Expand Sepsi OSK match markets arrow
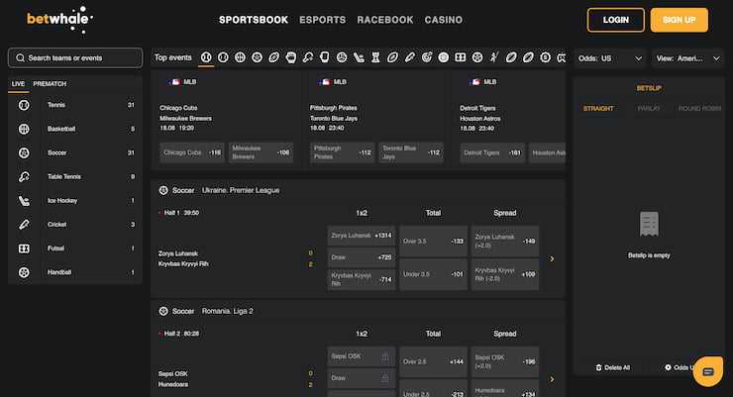 (552, 379)
